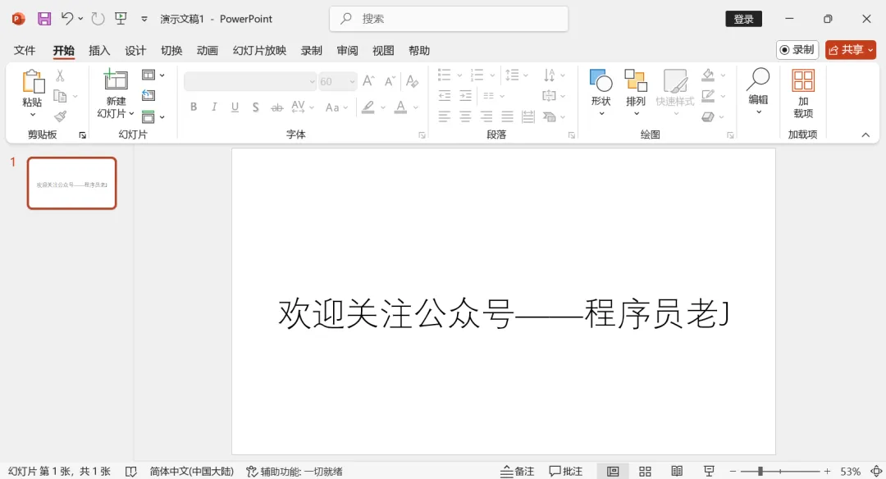Justify text alignment
The height and width of the screenshot is (479, 886).
[508, 117]
